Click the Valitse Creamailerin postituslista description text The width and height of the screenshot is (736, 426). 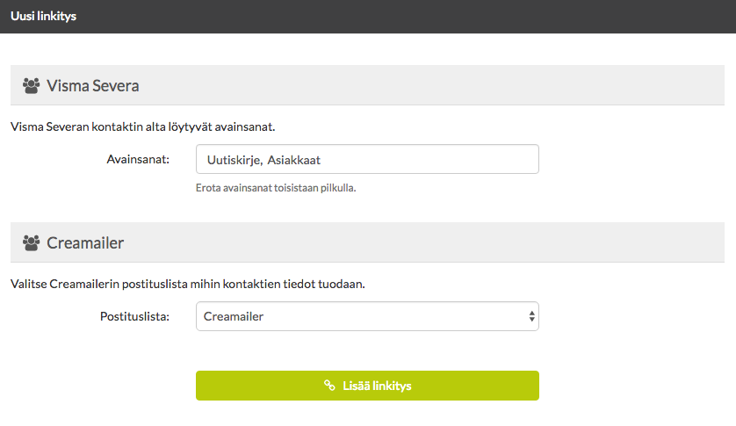click(188, 285)
